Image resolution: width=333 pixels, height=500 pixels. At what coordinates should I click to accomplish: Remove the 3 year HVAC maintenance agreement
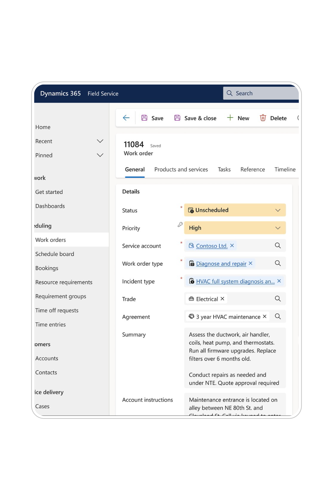coord(265,317)
